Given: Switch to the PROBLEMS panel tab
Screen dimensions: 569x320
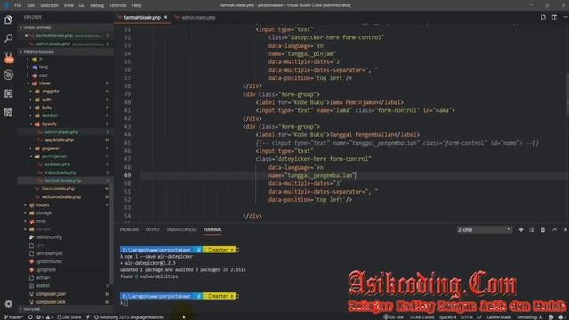Looking at the screenshot, I should coord(129,229).
